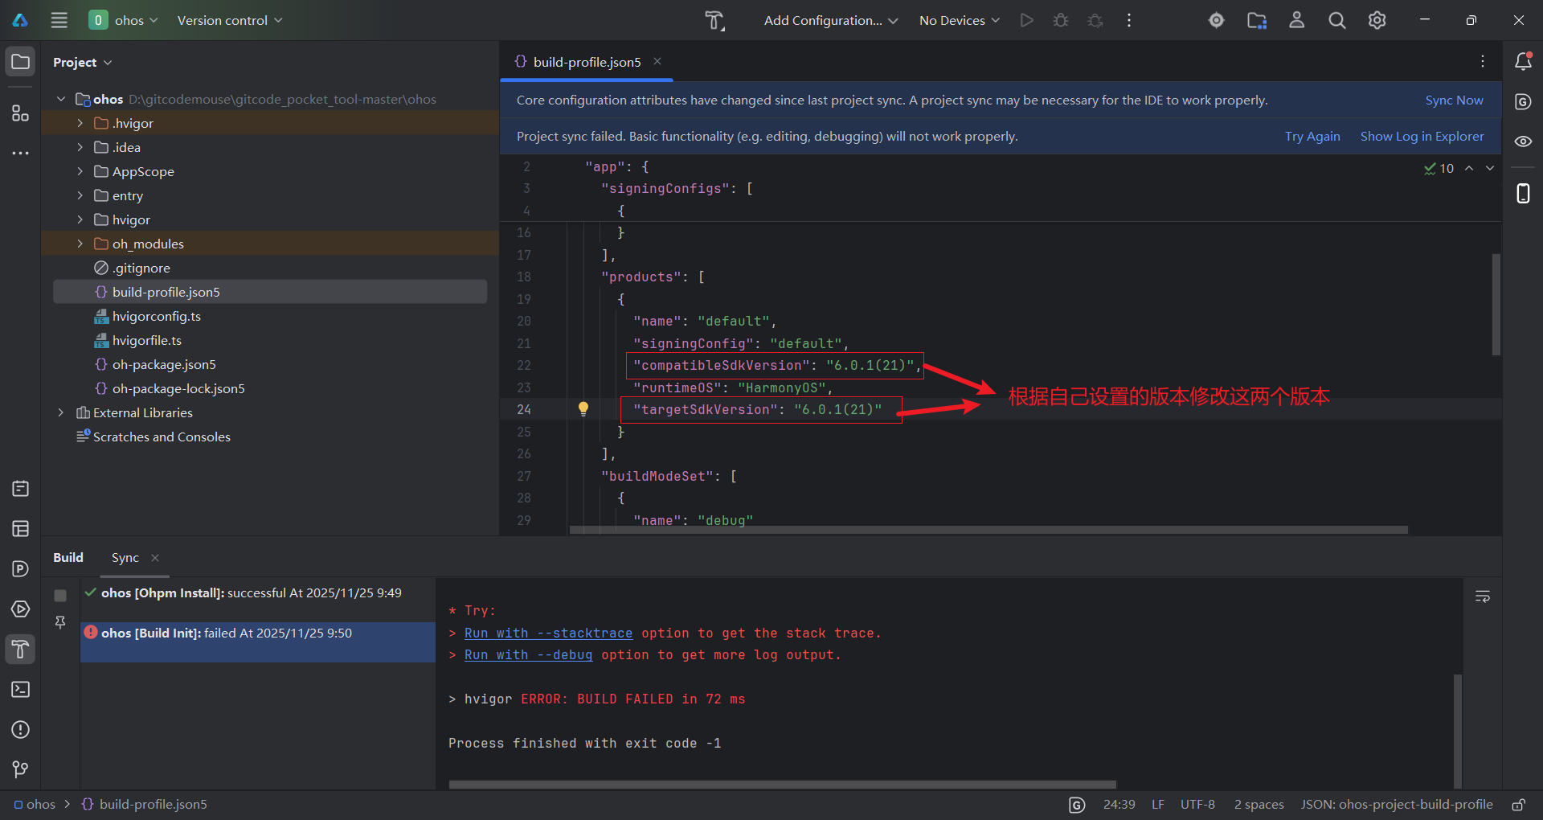The image size is (1543, 820).
Task: Open the Git branch tool window icon
Action: click(20, 770)
